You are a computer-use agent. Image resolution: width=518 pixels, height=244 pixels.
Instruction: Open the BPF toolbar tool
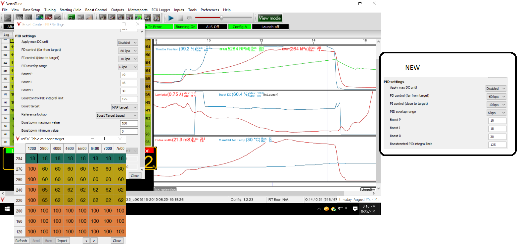coord(130,17)
